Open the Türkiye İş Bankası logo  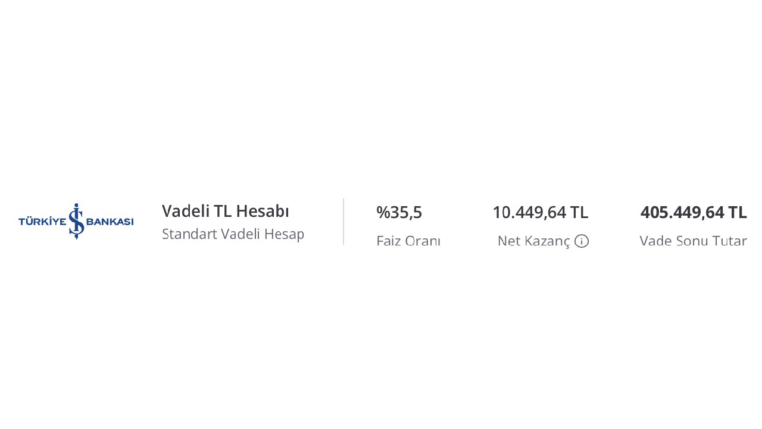click(x=76, y=221)
